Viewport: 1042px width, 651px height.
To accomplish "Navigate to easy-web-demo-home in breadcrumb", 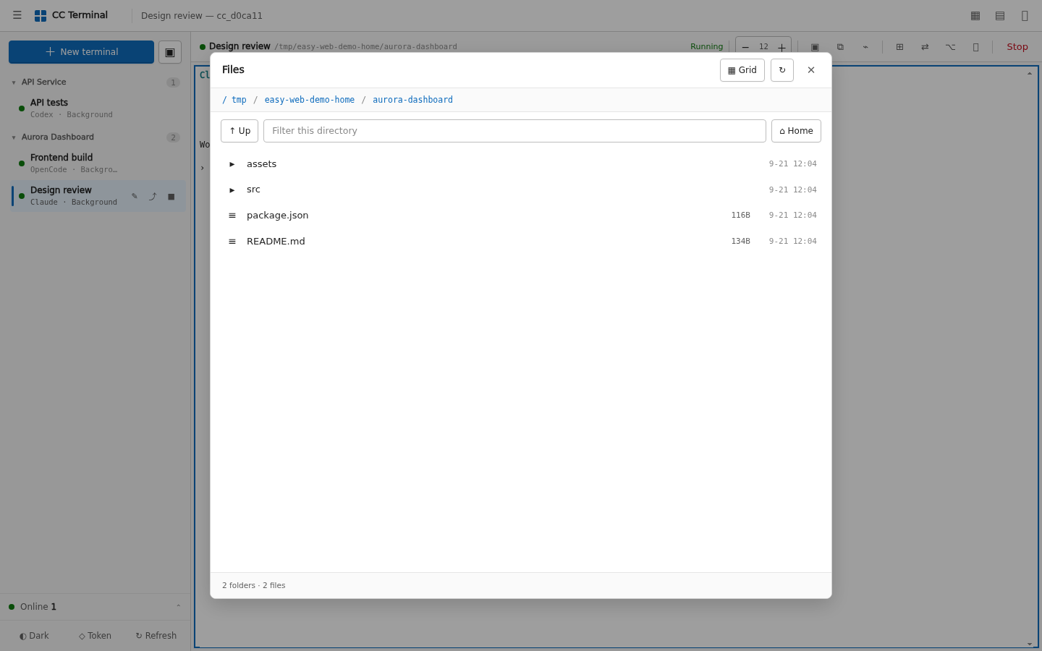I will coord(310,100).
